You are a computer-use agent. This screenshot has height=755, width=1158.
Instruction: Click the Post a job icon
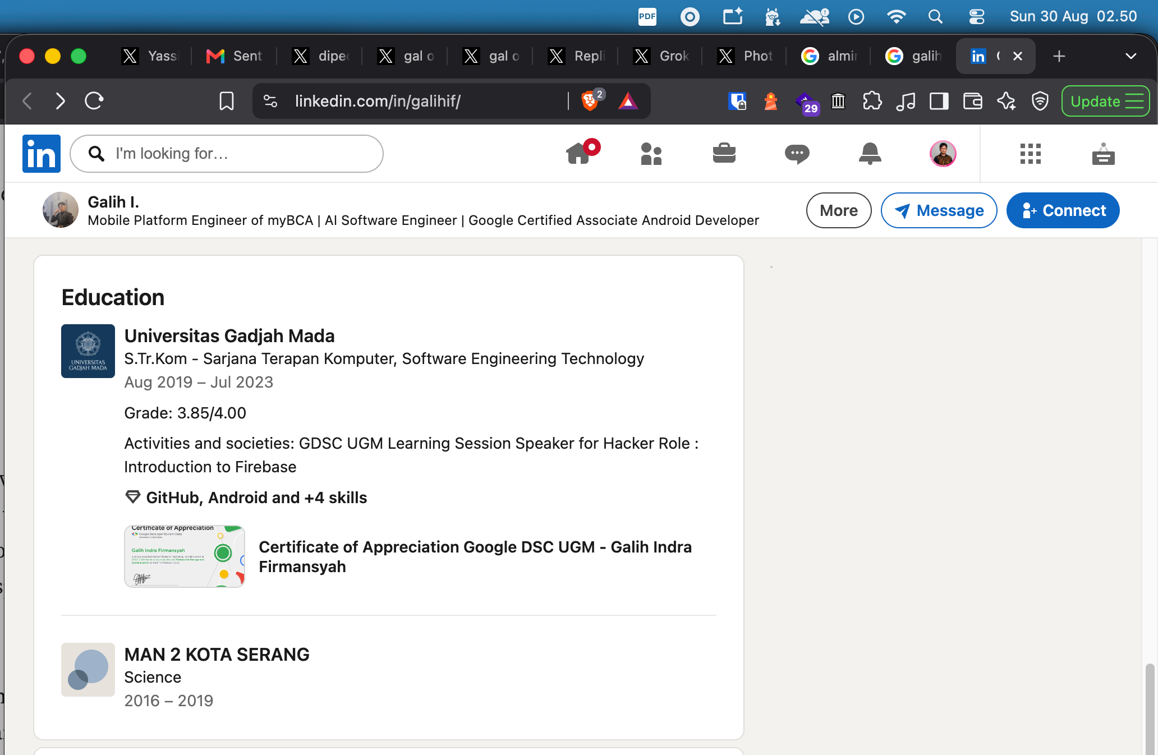(1104, 154)
